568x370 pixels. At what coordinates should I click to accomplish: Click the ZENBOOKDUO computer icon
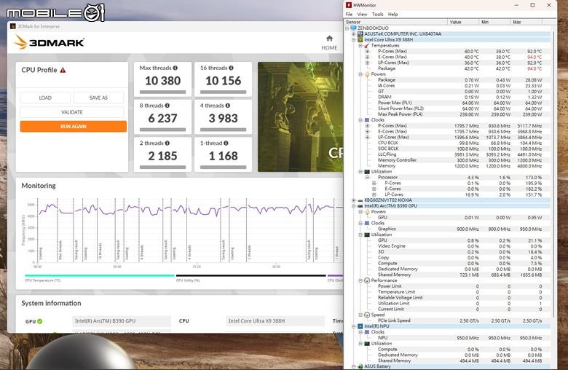[354, 28]
